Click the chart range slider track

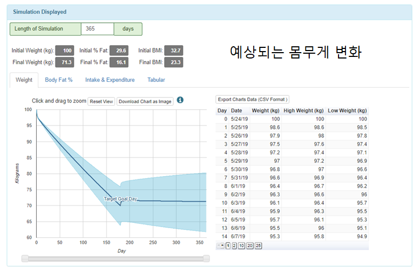[x=116, y=259]
